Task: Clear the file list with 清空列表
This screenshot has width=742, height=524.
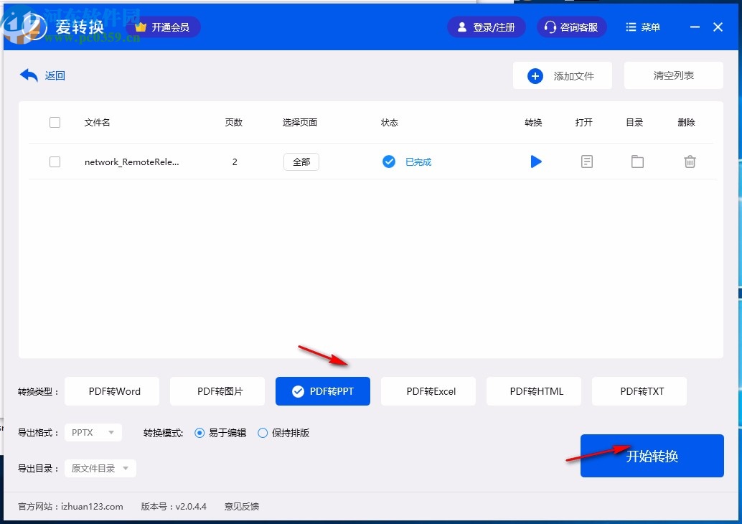Action: (x=673, y=75)
